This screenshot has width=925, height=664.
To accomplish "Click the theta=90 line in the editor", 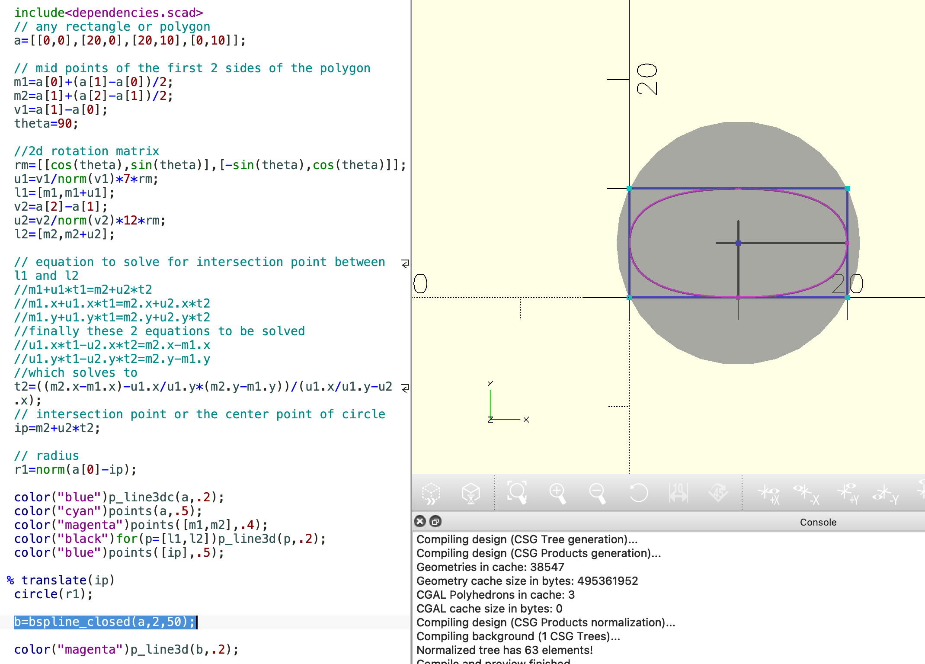I will (46, 123).
